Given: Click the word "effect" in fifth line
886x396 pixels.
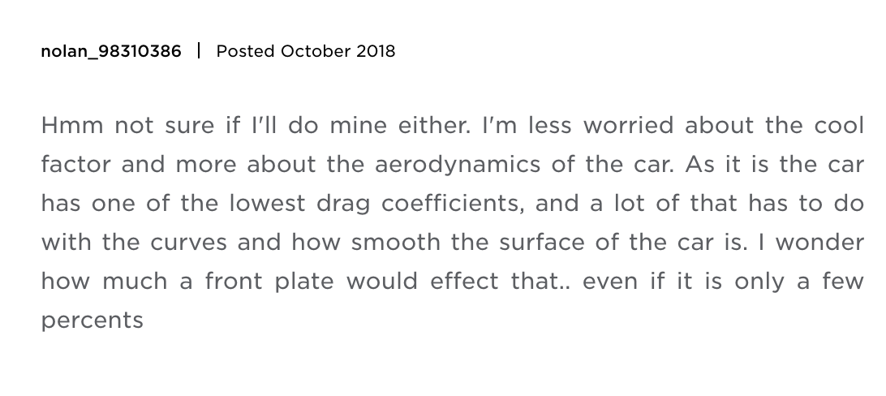Looking at the screenshot, I should point(464,282).
